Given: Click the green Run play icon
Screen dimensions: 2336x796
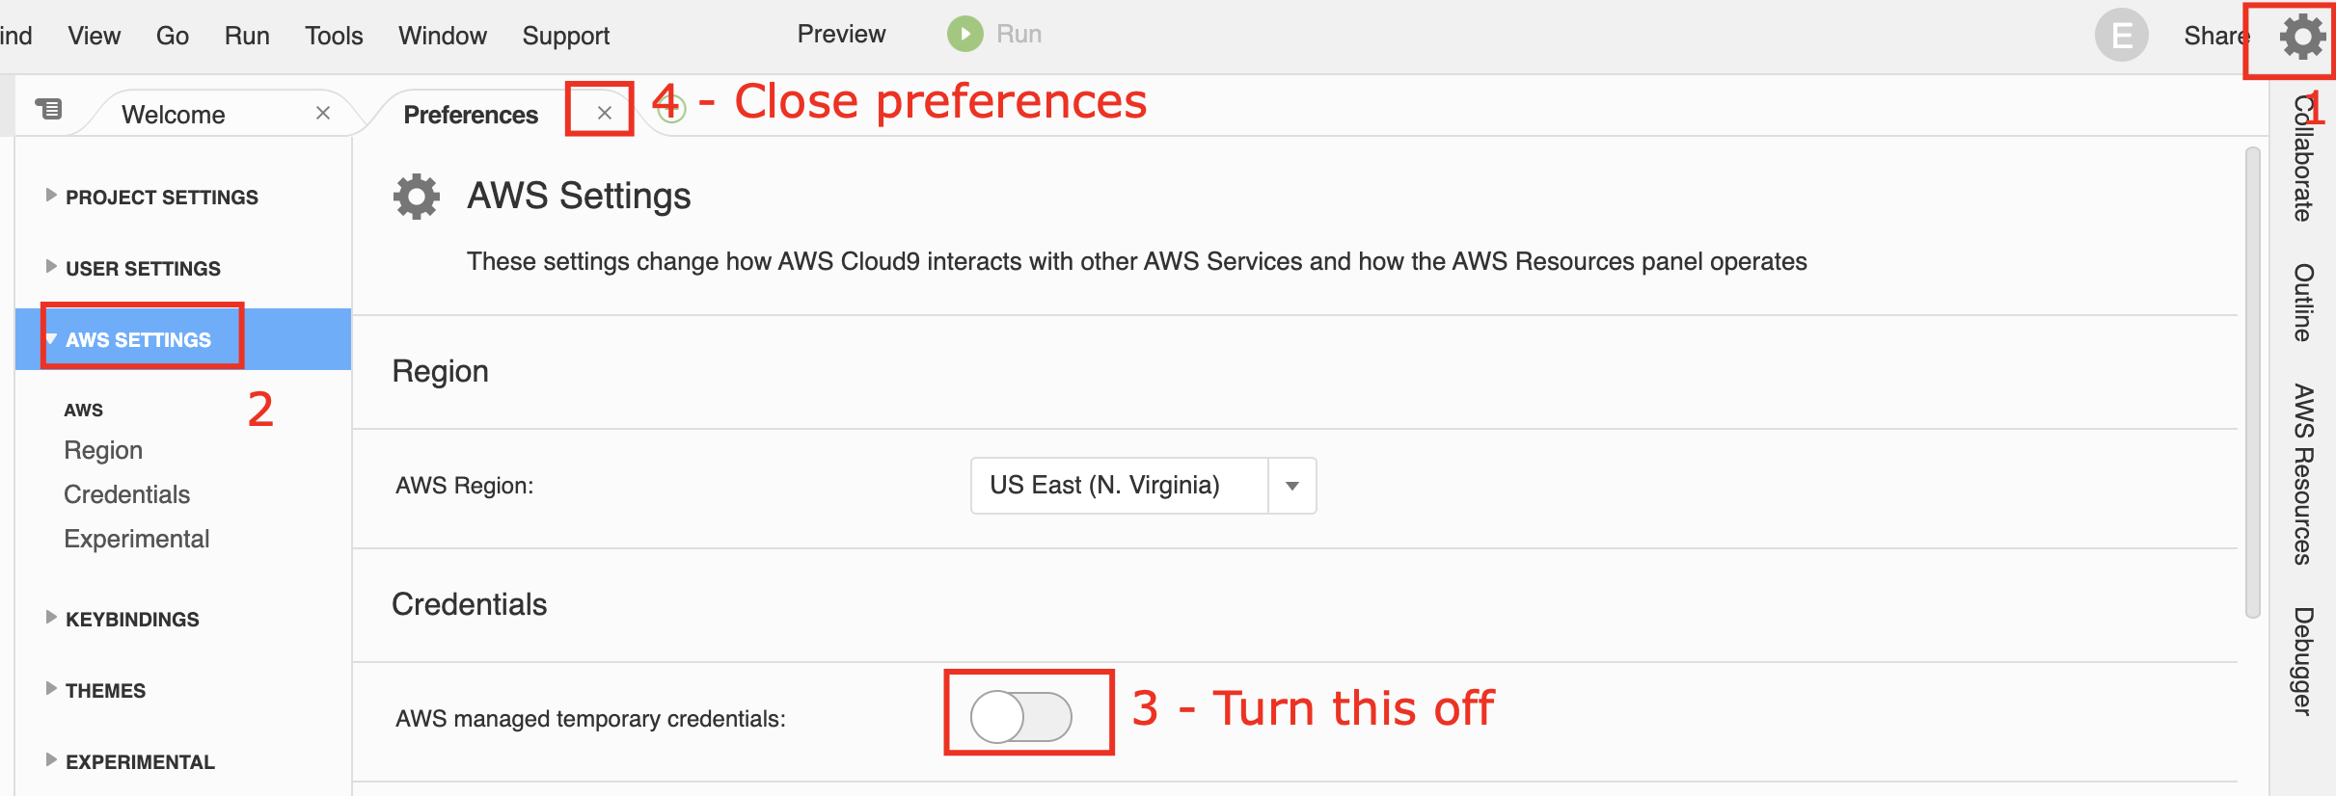Looking at the screenshot, I should tap(964, 34).
